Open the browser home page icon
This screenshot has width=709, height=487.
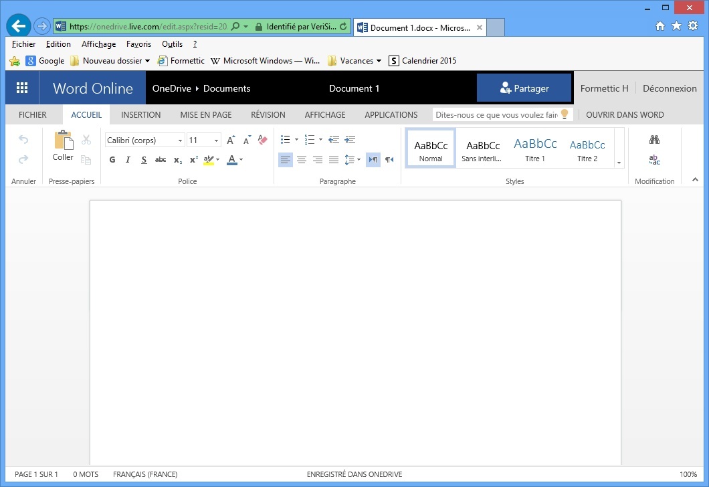660,26
